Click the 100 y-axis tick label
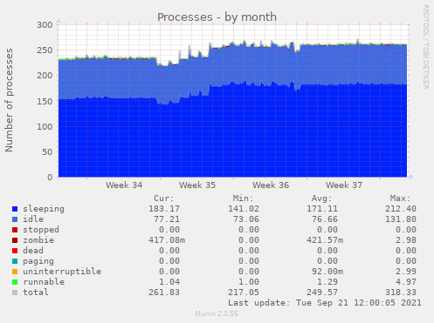Image resolution: width=434 pixels, height=323 pixels. [x=45, y=126]
